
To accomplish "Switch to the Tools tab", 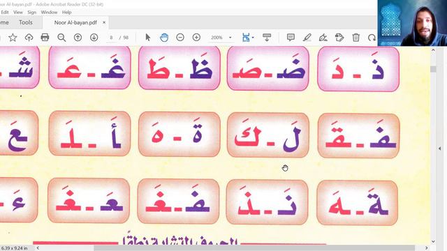I will coord(26,22).
